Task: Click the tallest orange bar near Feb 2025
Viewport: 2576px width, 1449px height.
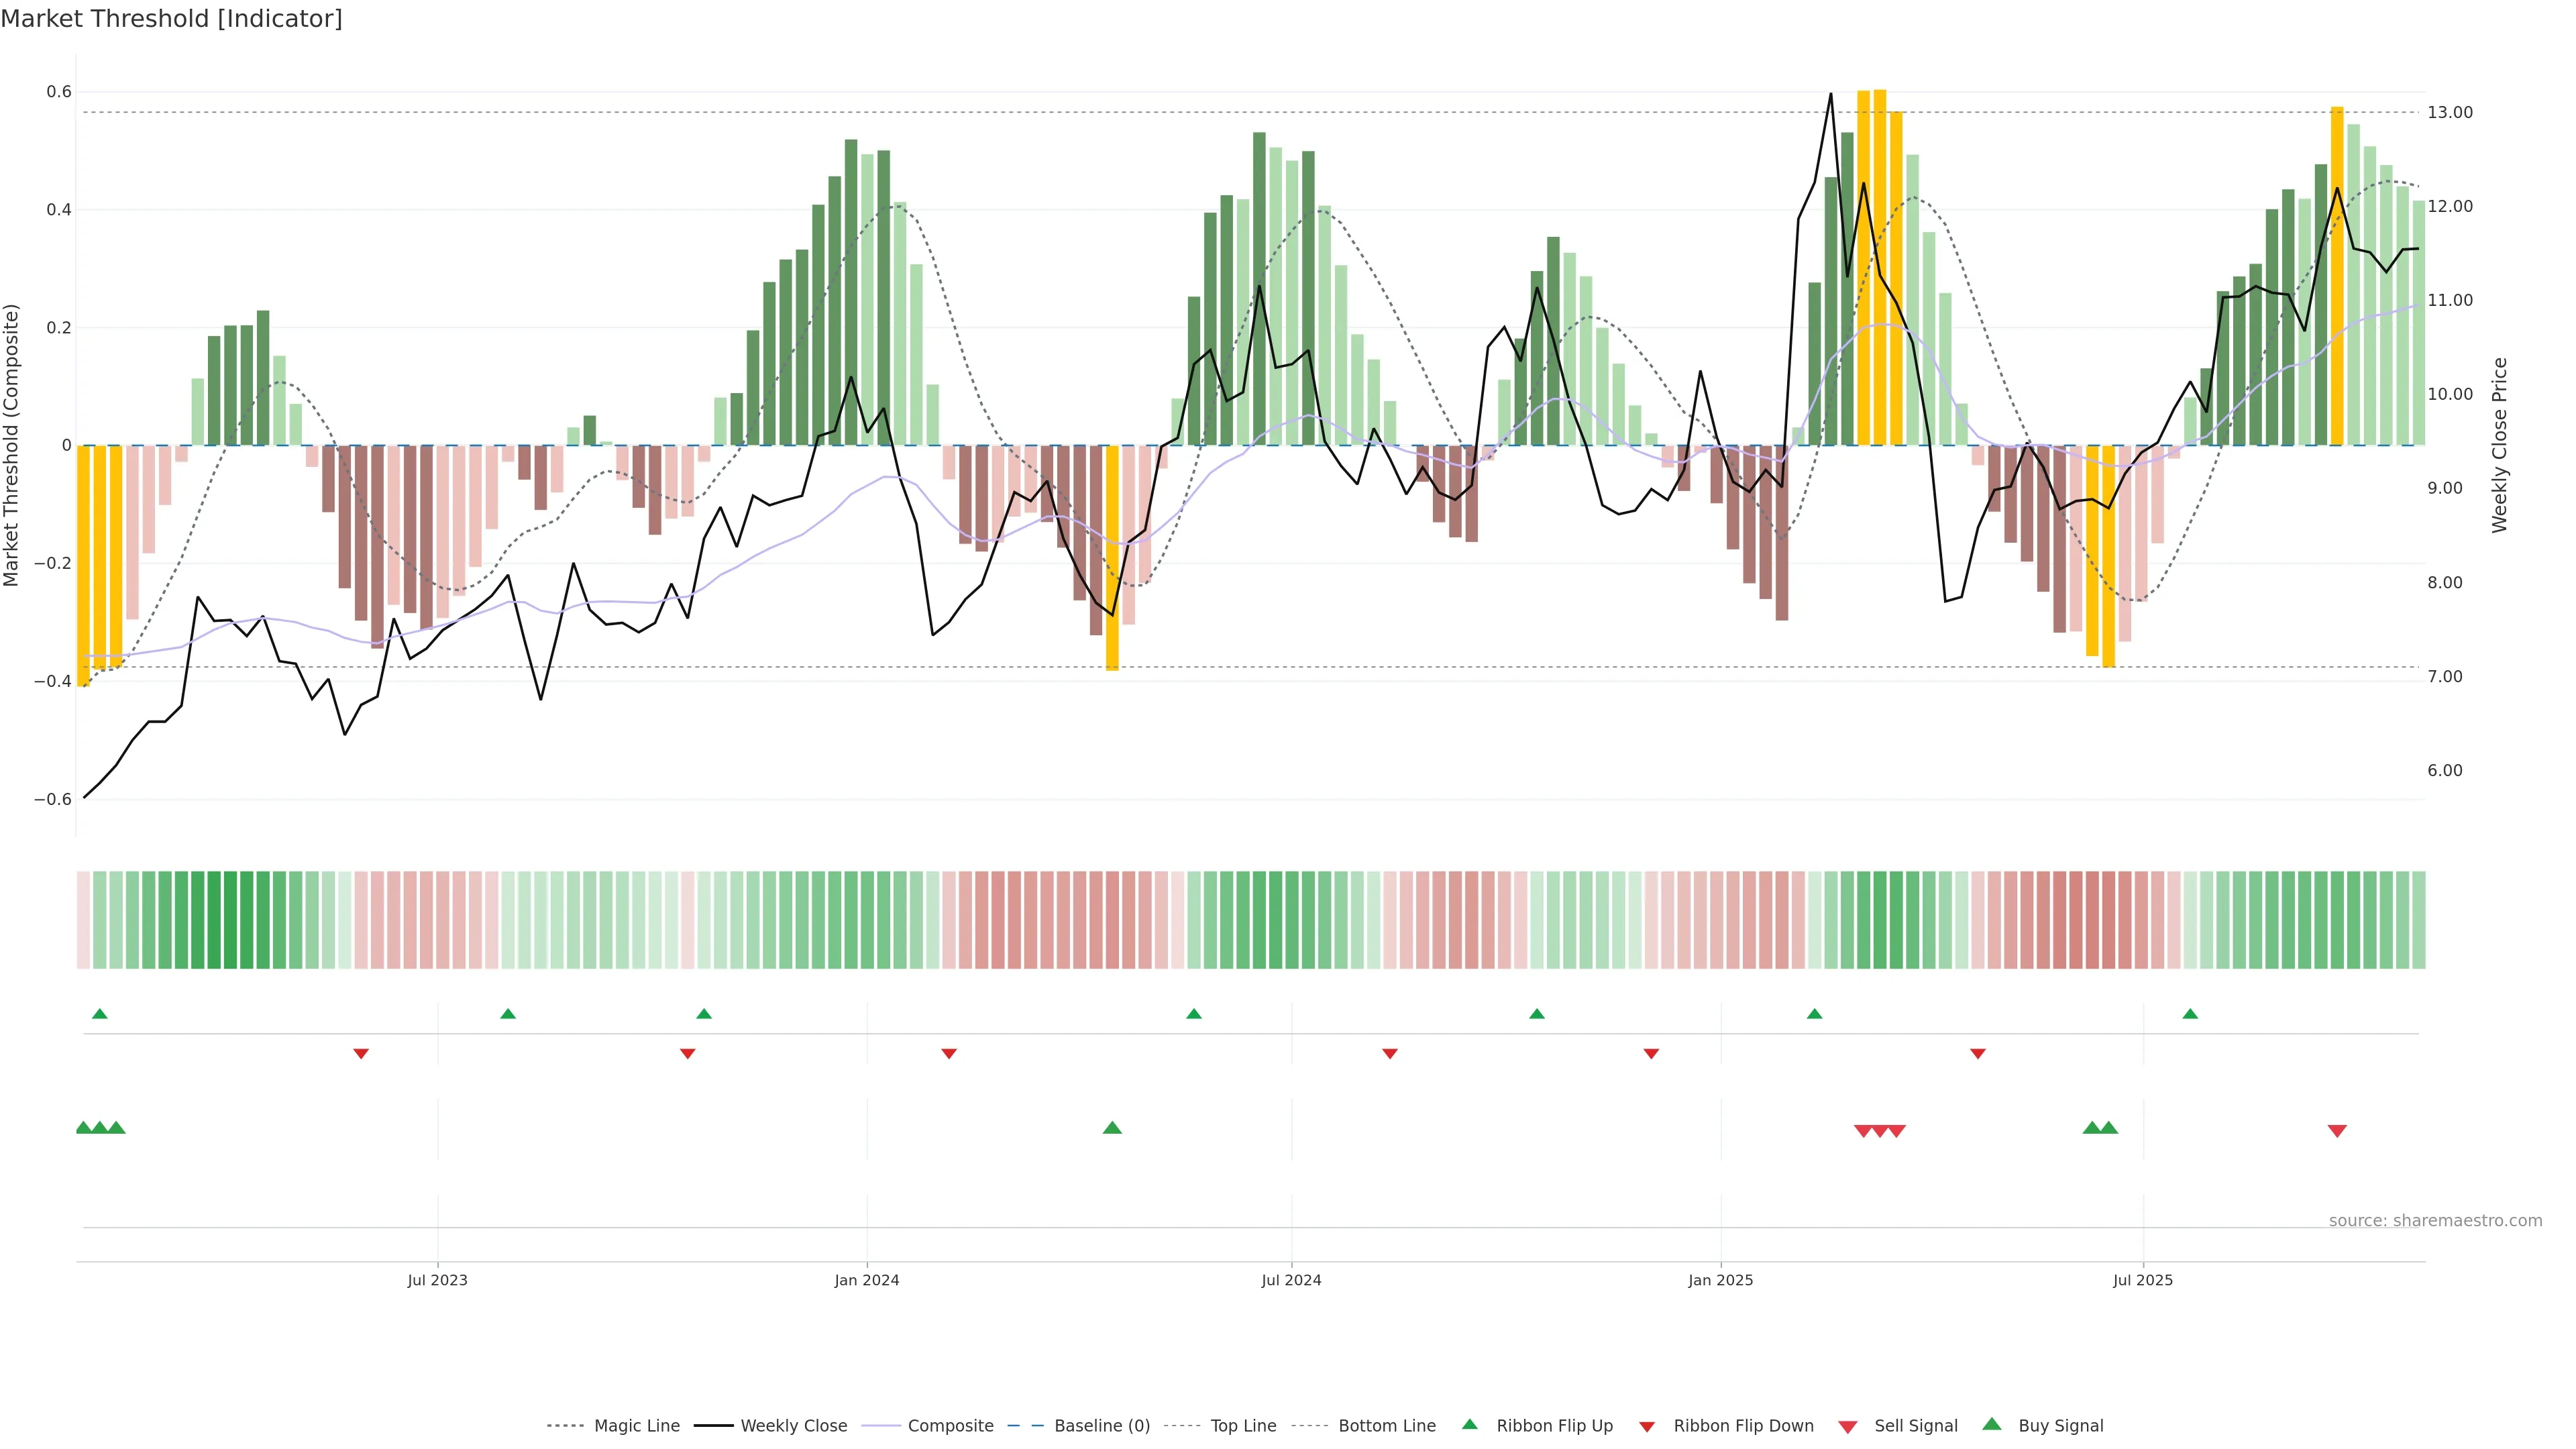Action: pos(1879,268)
